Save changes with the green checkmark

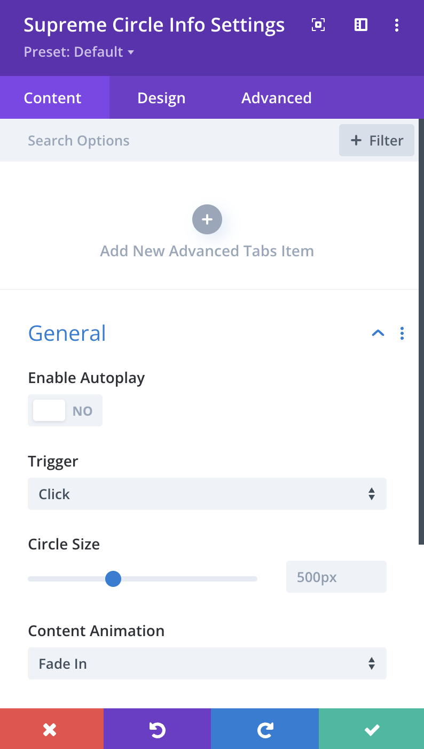coord(372,729)
